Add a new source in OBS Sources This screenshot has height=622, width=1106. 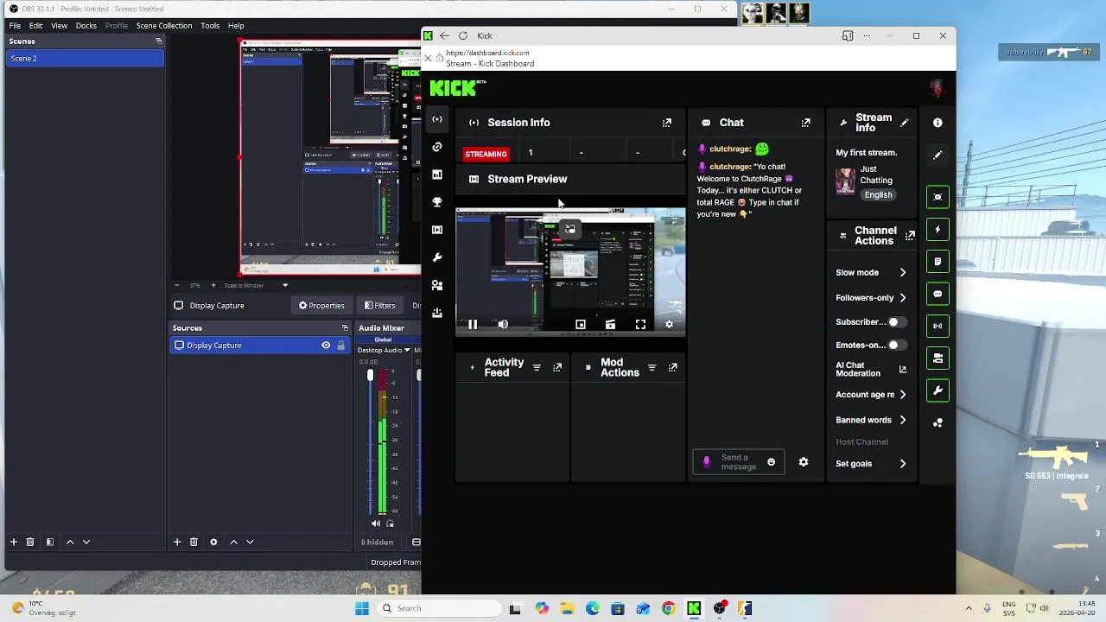click(x=177, y=543)
